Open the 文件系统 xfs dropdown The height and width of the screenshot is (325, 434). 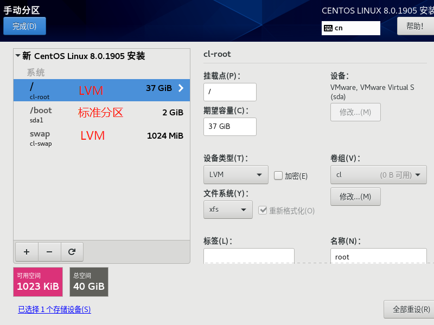228,210
